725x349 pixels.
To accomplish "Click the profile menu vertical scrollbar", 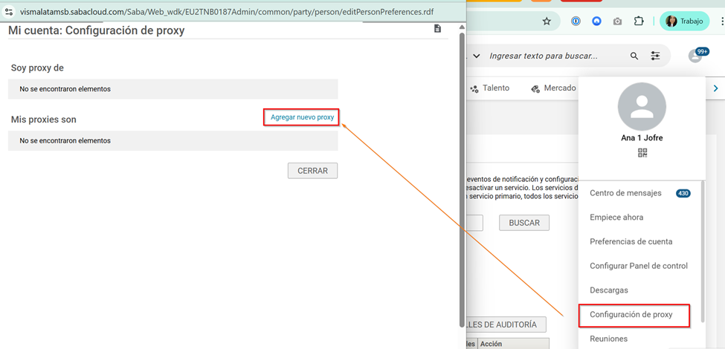I will pyautogui.click(x=703, y=252).
